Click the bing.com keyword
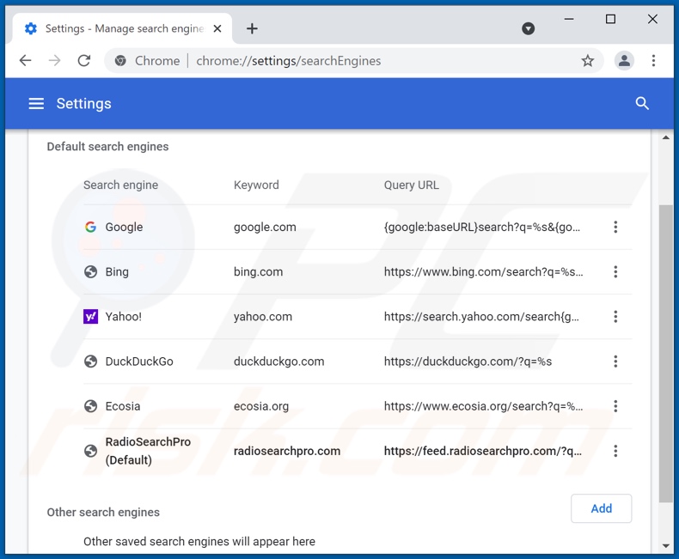Viewport: 679px width, 559px height. coord(258,271)
